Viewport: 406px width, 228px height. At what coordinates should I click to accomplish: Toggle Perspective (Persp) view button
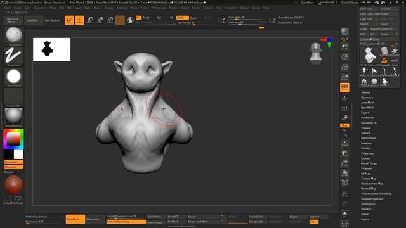(x=344, y=87)
